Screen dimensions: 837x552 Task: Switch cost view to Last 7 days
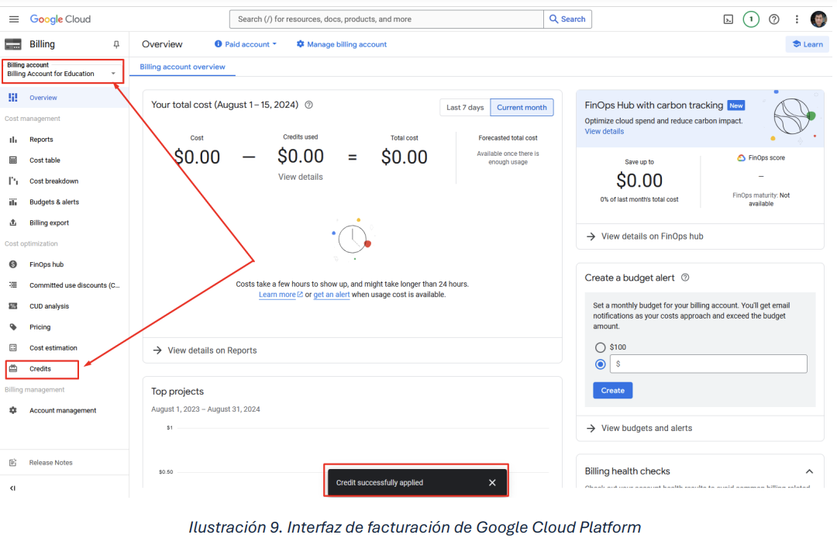point(465,107)
